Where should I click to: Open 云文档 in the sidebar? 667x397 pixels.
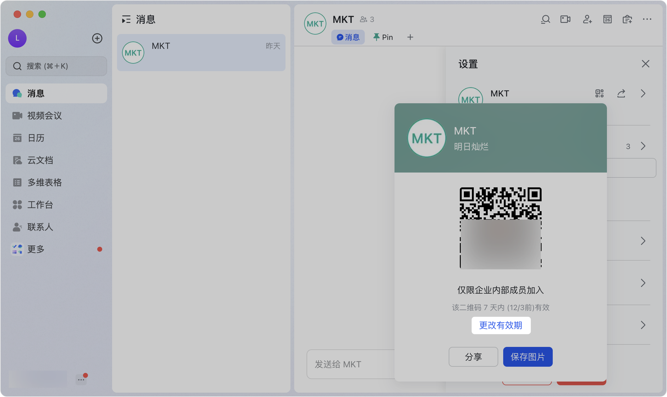pos(56,160)
